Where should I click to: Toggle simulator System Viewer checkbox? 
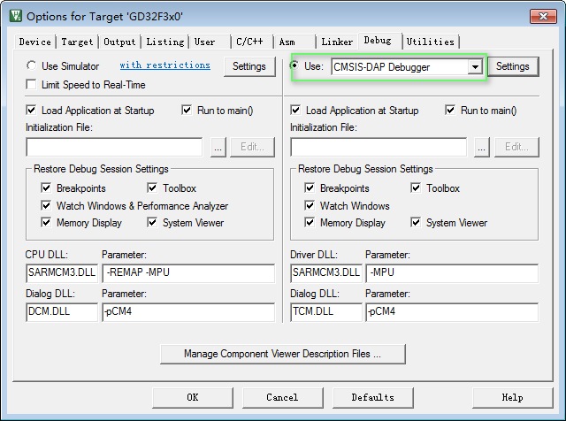[152, 222]
